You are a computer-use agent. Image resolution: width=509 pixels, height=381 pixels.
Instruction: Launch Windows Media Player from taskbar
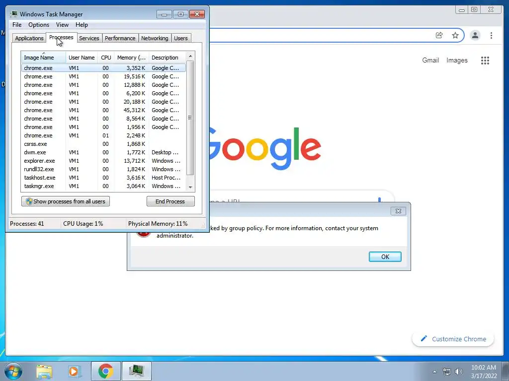coord(75,371)
